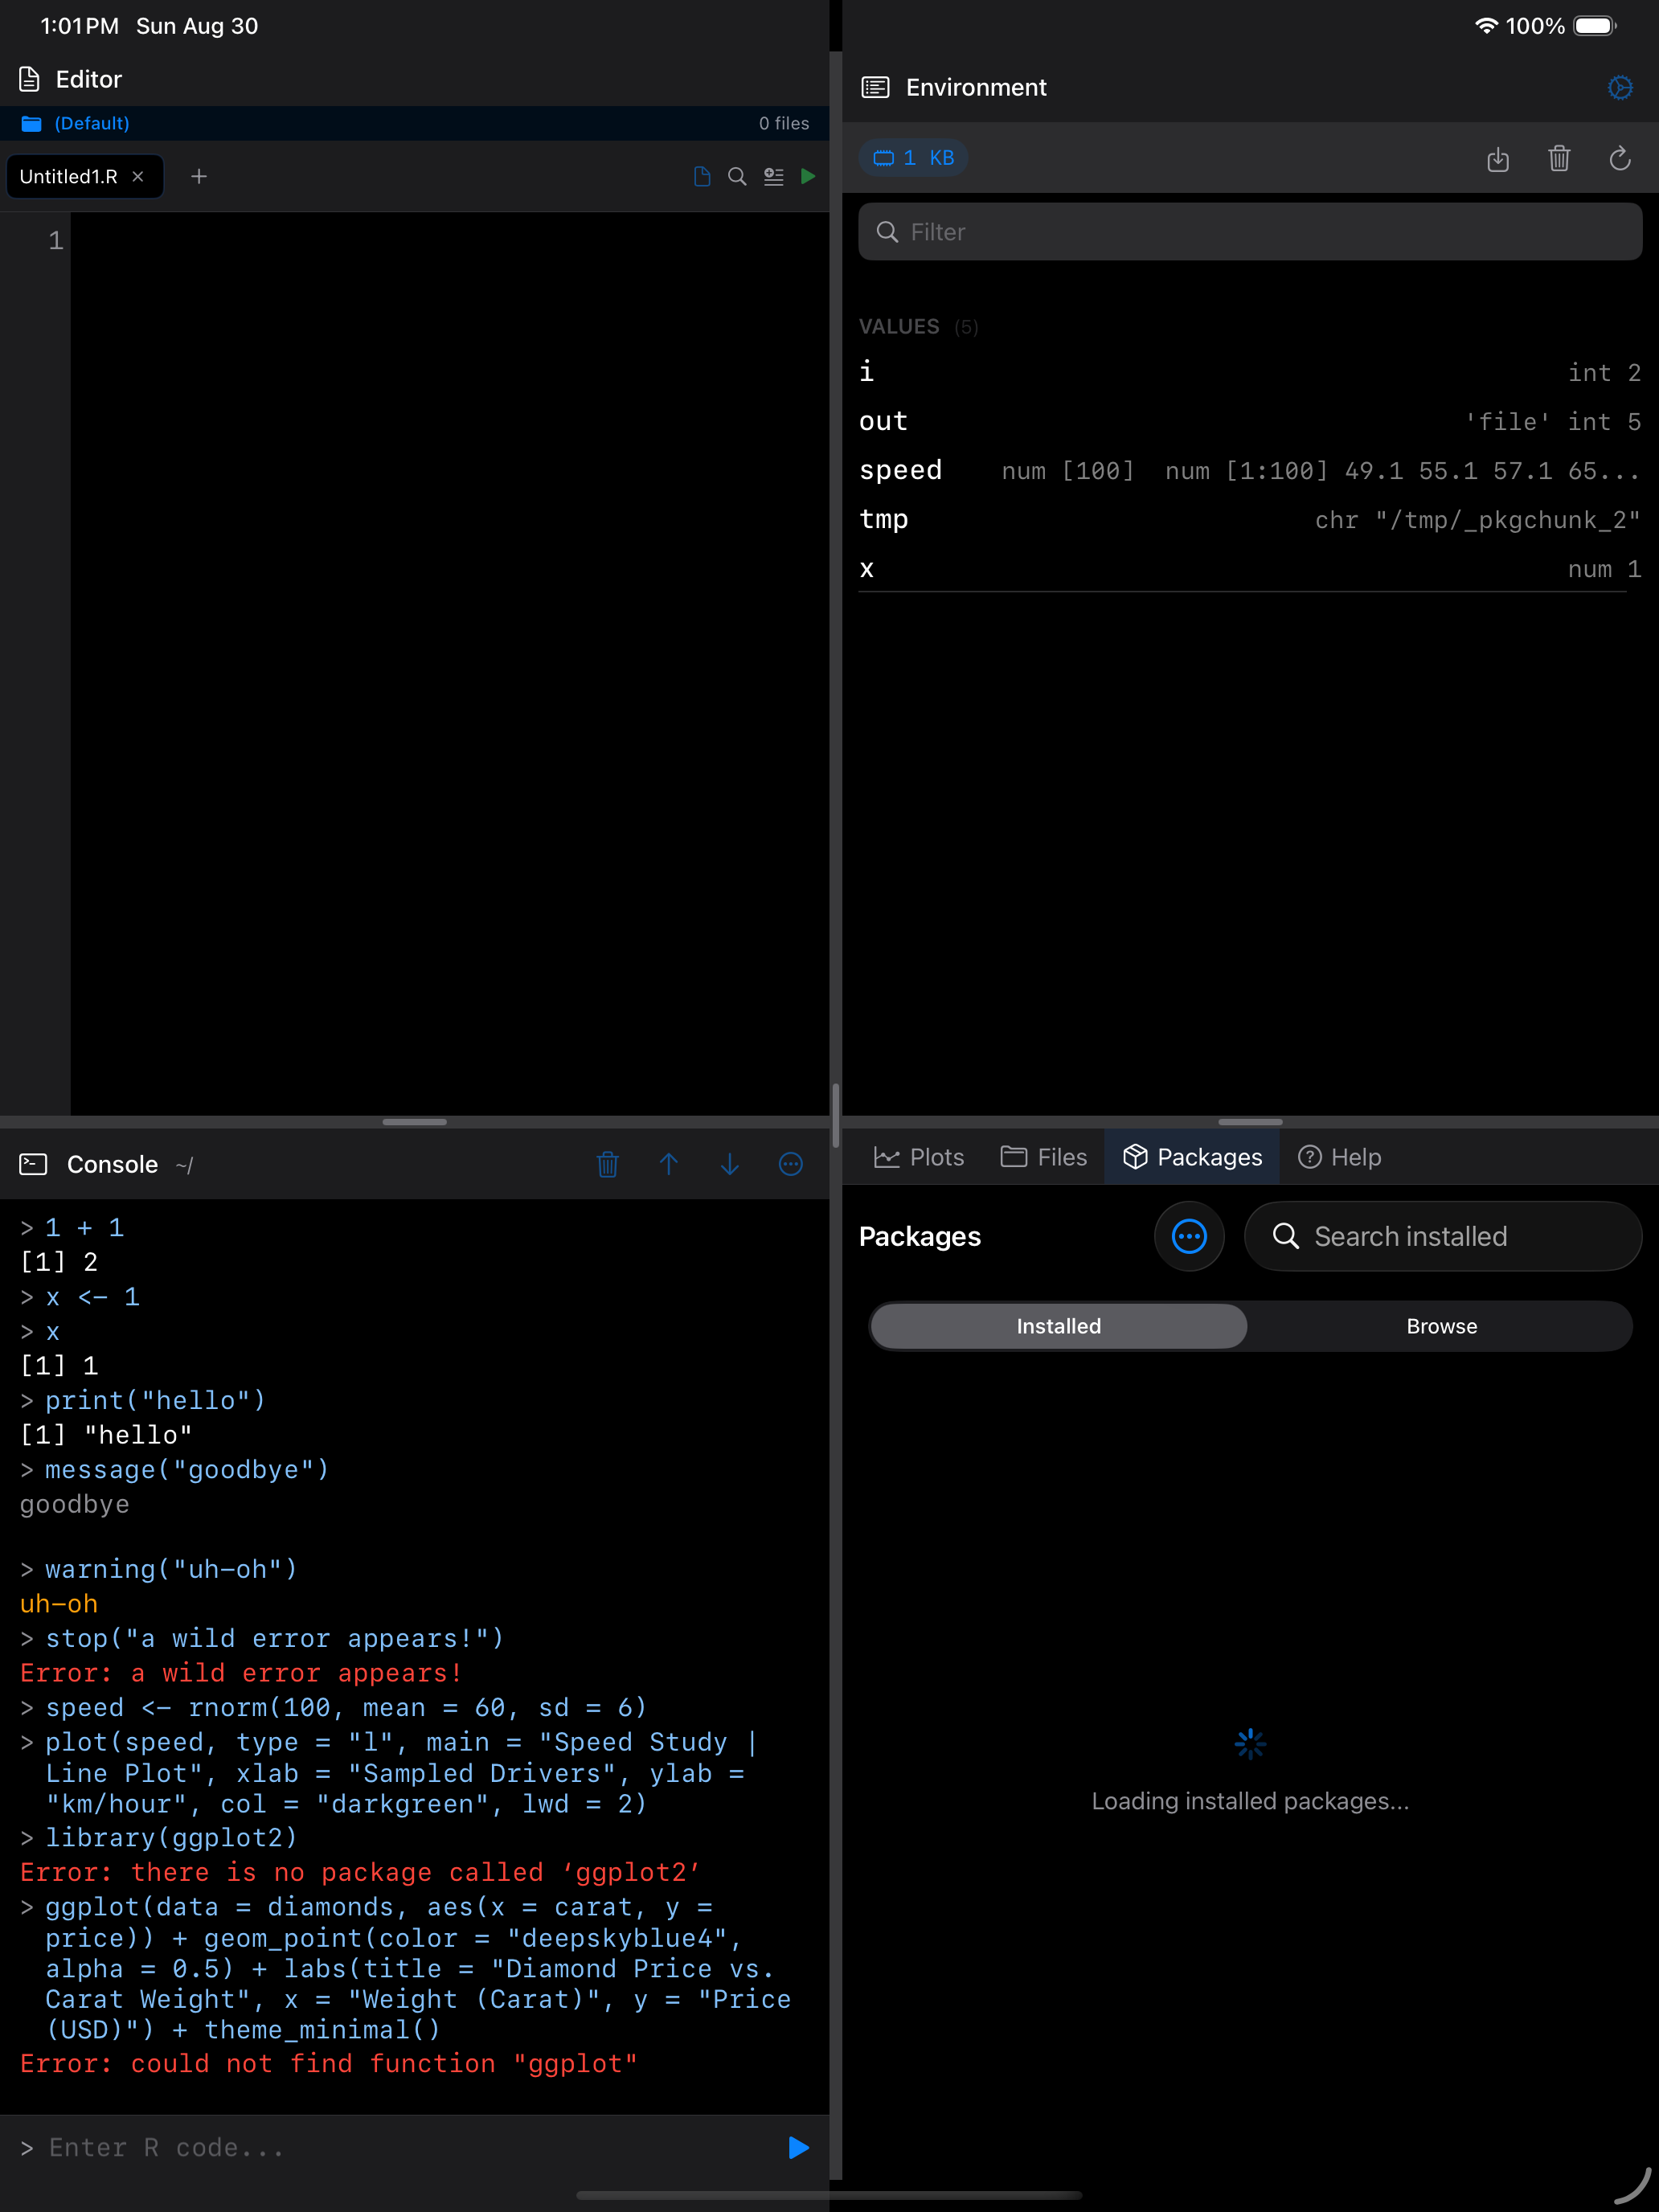Click the ggplot2 package error message
1659x2212 pixels.
(360, 1872)
